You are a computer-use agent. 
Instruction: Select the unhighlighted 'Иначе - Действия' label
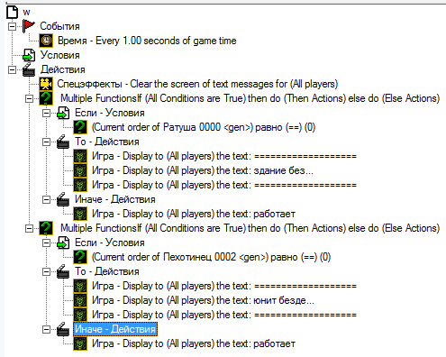(x=115, y=199)
